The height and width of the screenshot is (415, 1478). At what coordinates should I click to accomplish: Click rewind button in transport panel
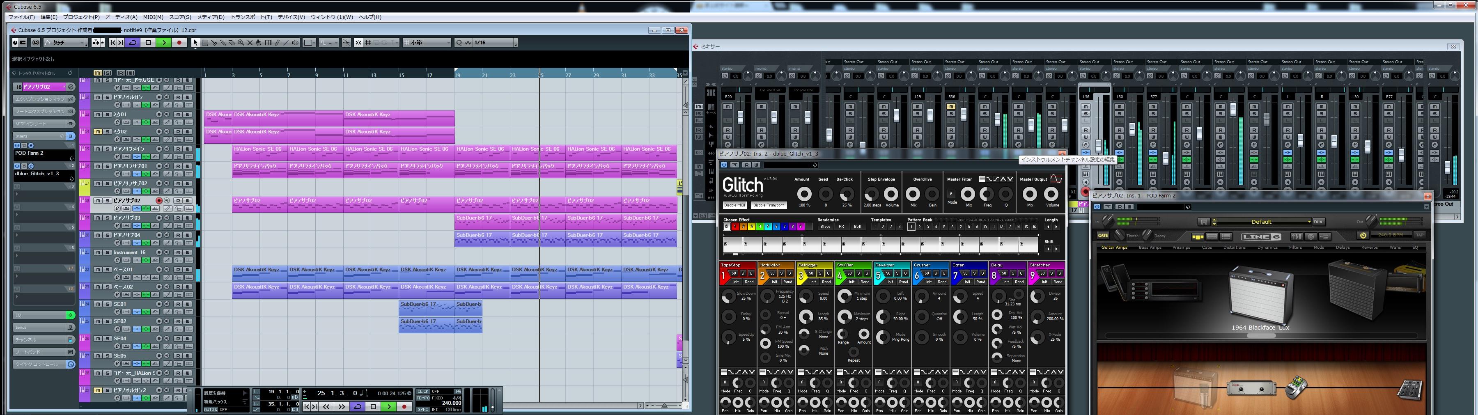tap(326, 407)
